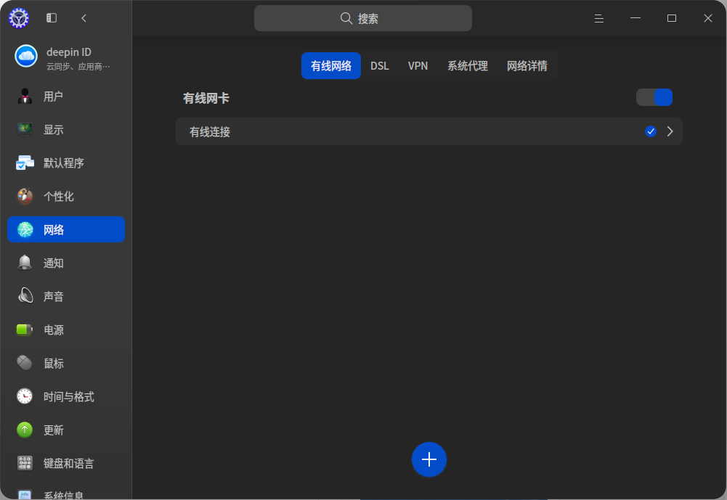Open the 网络详情 tab
727x500 pixels.
point(527,66)
